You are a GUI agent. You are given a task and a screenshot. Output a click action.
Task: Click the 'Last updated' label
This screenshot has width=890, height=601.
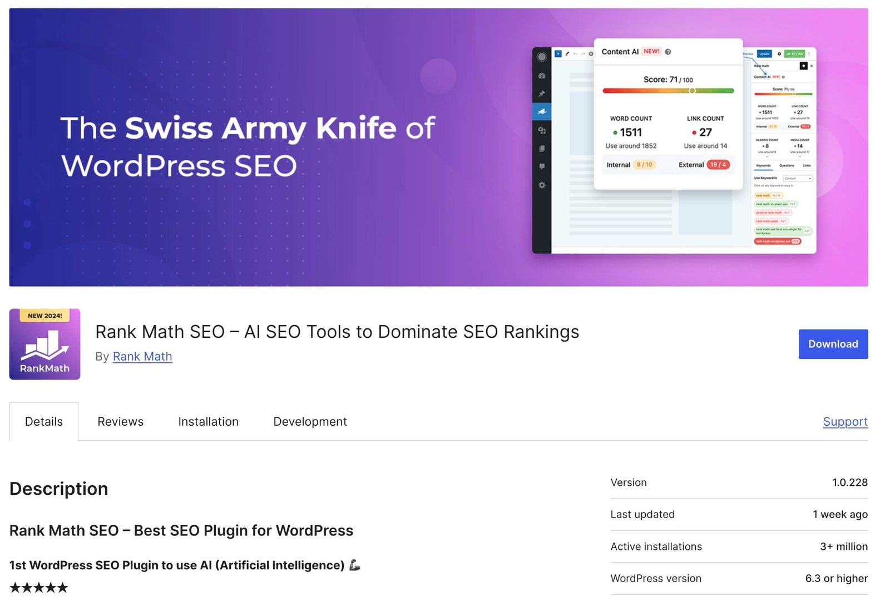(642, 514)
